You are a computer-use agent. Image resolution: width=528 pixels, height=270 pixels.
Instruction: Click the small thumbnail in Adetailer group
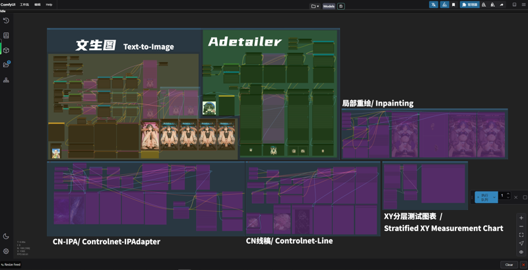pos(209,108)
